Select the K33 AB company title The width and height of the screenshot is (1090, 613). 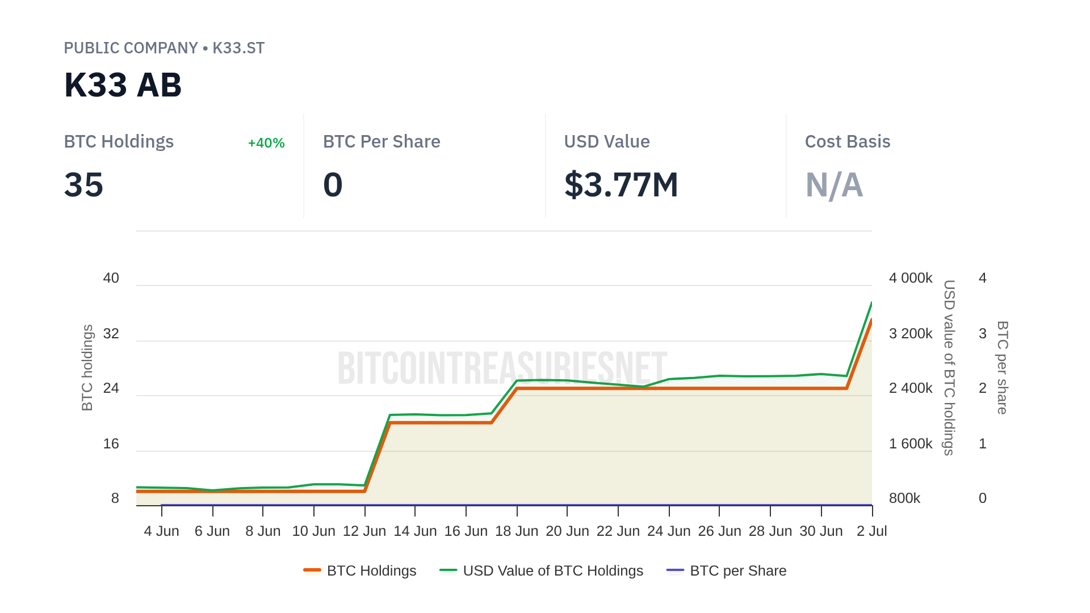tap(123, 85)
